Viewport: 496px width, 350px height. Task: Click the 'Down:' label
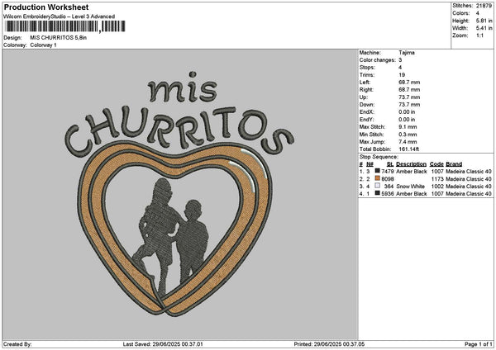[367, 105]
